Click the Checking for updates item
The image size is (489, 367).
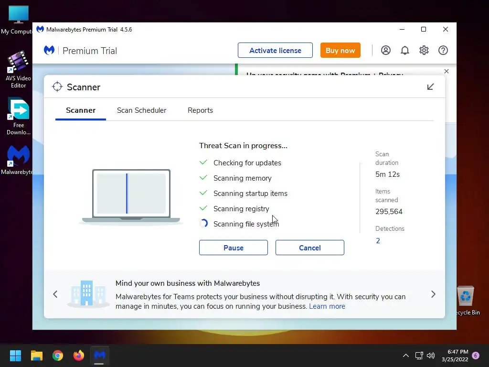click(x=247, y=162)
